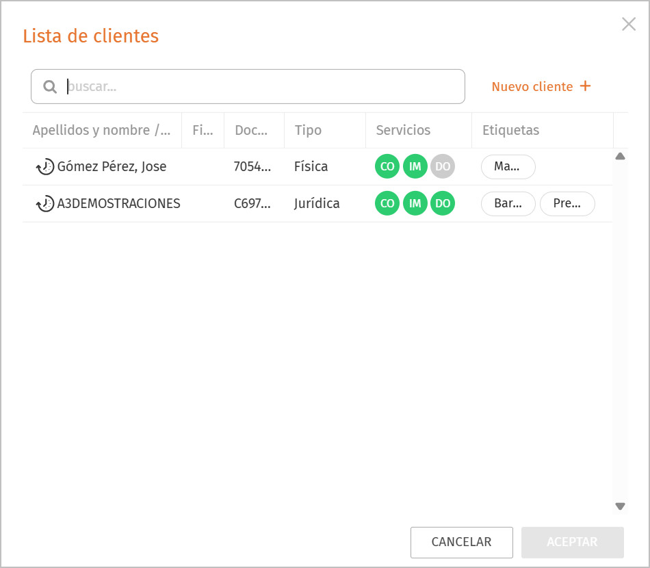The image size is (650, 568).
Task: Click the ACEPTAR button
Action: click(573, 542)
